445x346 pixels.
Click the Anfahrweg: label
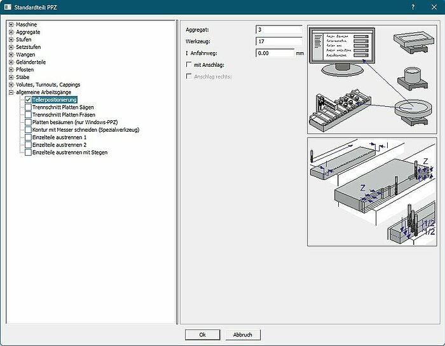(x=203, y=53)
